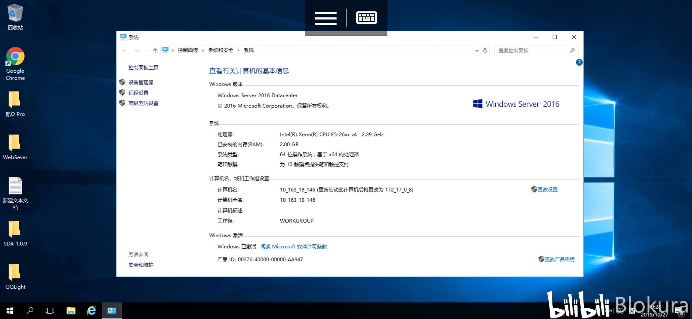Open 阅读 Microsoft 软件许可条款 link
Viewport: 692px width, 319px height.
tap(294, 247)
